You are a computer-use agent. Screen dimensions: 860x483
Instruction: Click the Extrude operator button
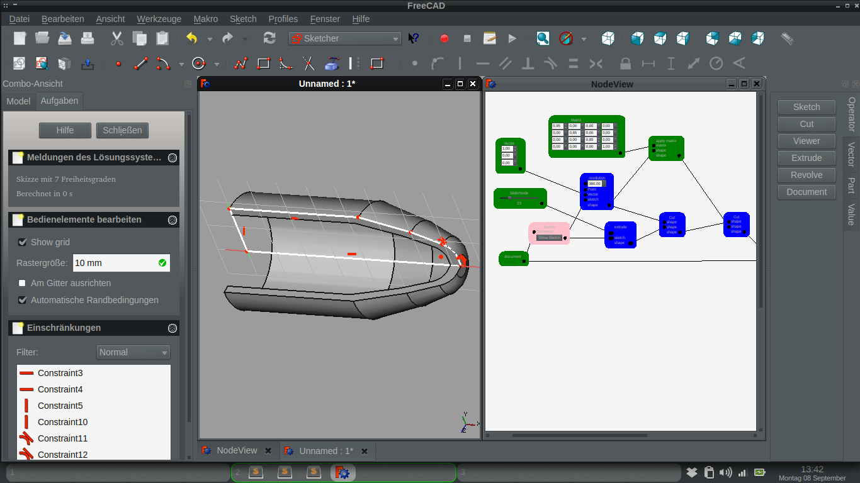(x=806, y=158)
